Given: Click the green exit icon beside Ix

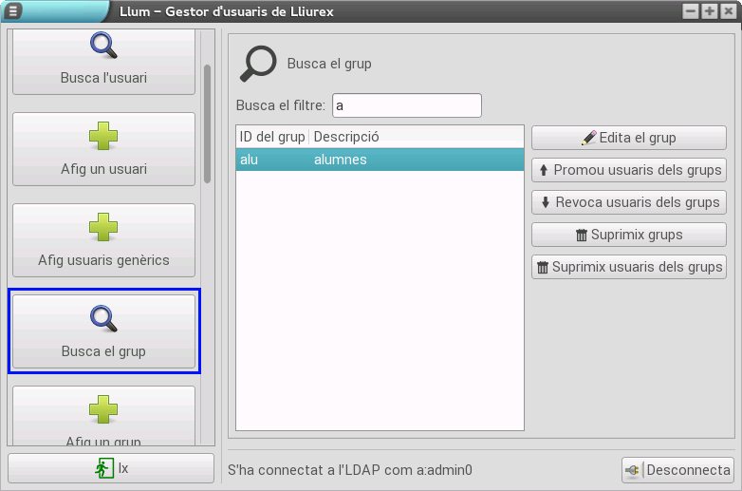Looking at the screenshot, I should pos(102,468).
